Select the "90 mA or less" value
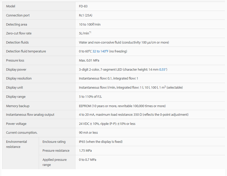The image size is (227, 176). pos(88,133)
